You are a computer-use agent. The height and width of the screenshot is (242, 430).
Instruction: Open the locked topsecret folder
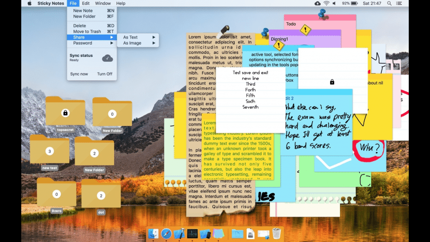(x=65, y=111)
